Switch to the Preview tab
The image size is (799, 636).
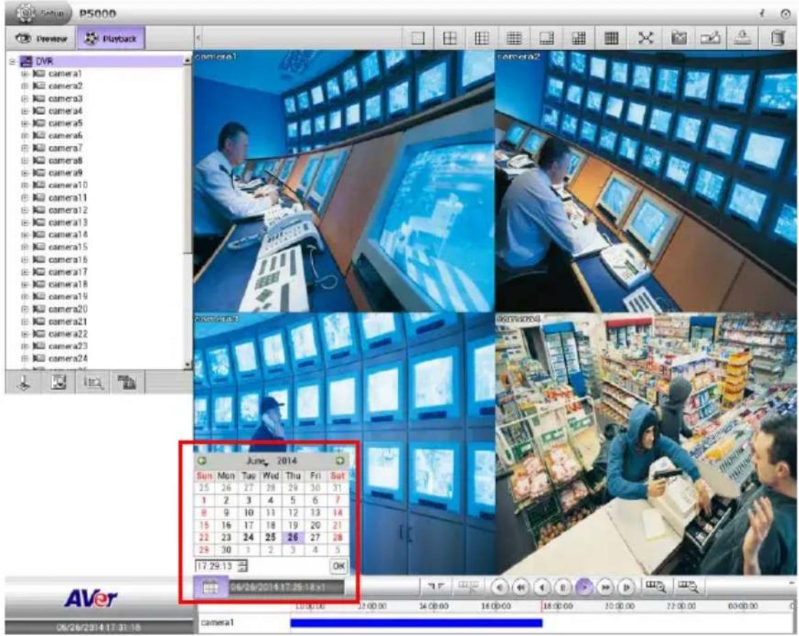pos(42,38)
